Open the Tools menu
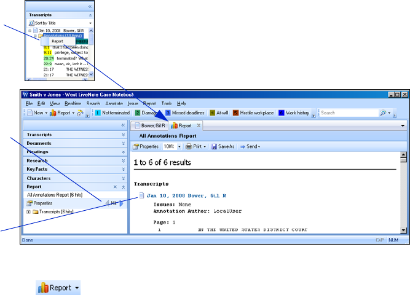Viewport: 410px width, 295px height. (x=167, y=103)
